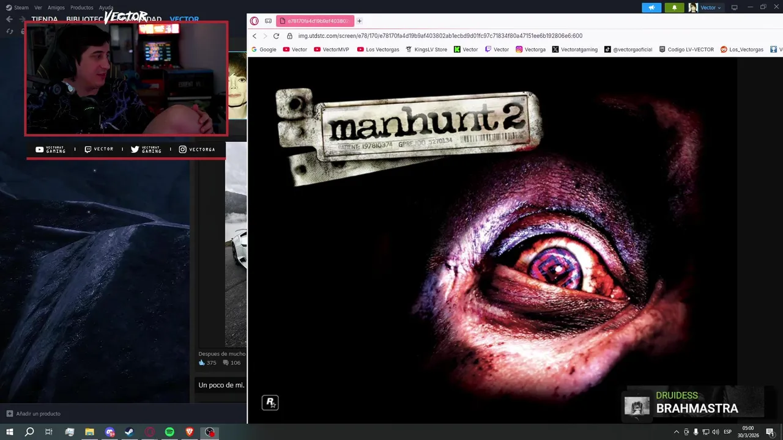Go back in the Opera browser

[254, 36]
